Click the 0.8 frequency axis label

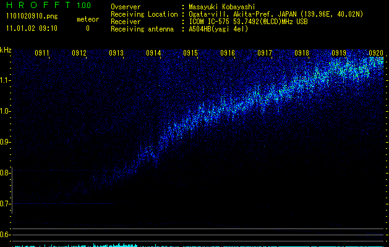pos(5,173)
